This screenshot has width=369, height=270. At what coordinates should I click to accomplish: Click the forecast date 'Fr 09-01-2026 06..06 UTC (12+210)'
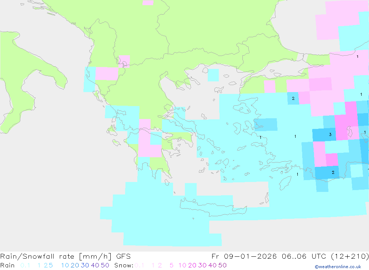(290, 256)
